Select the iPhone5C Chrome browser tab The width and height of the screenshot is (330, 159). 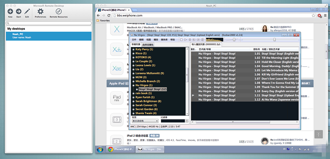[114, 10]
